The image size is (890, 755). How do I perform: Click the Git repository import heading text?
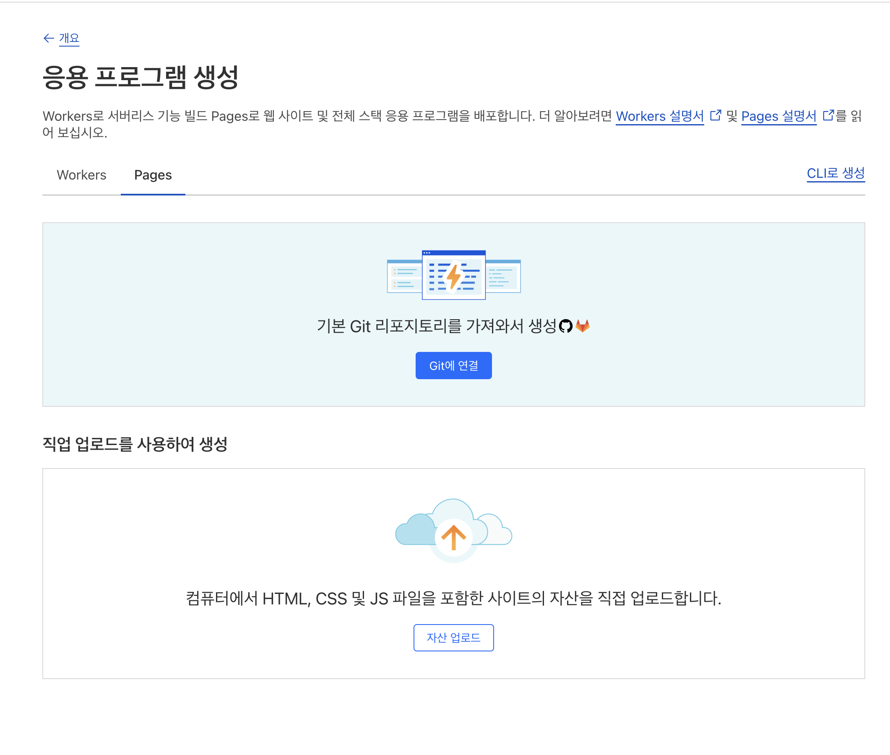tap(436, 327)
